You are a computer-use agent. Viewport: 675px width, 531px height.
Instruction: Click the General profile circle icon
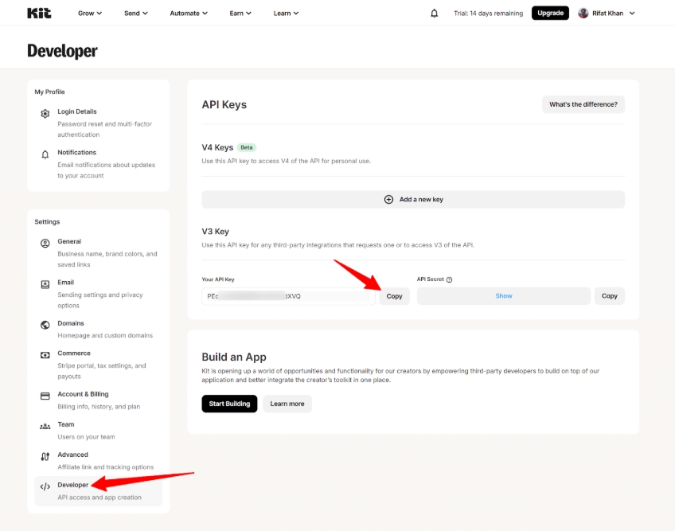(45, 244)
